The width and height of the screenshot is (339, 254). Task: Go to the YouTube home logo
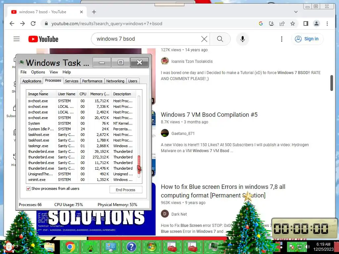pyautogui.click(x=43, y=39)
